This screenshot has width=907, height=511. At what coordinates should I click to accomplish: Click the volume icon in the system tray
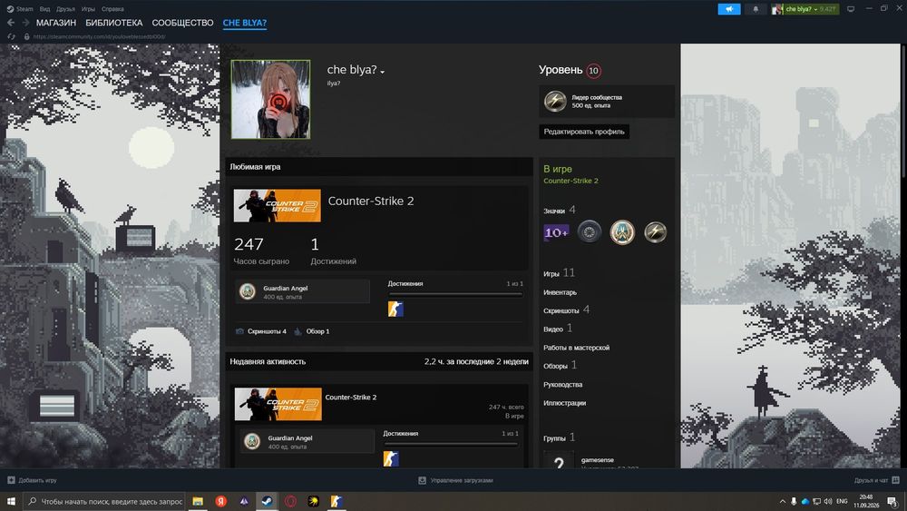tap(828, 501)
